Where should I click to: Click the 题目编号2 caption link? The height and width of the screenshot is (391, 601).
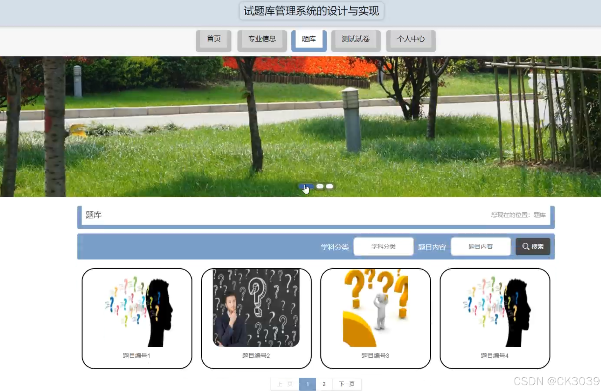[256, 355]
